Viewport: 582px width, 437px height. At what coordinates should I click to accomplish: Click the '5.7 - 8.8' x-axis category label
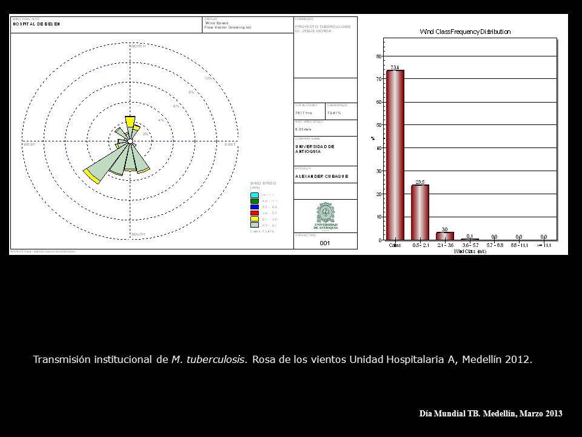click(x=495, y=245)
